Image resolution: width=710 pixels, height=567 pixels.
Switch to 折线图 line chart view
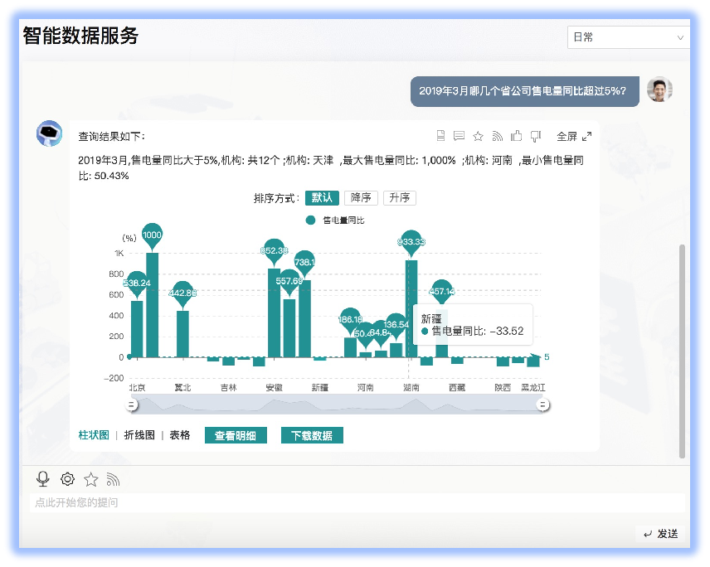(139, 435)
